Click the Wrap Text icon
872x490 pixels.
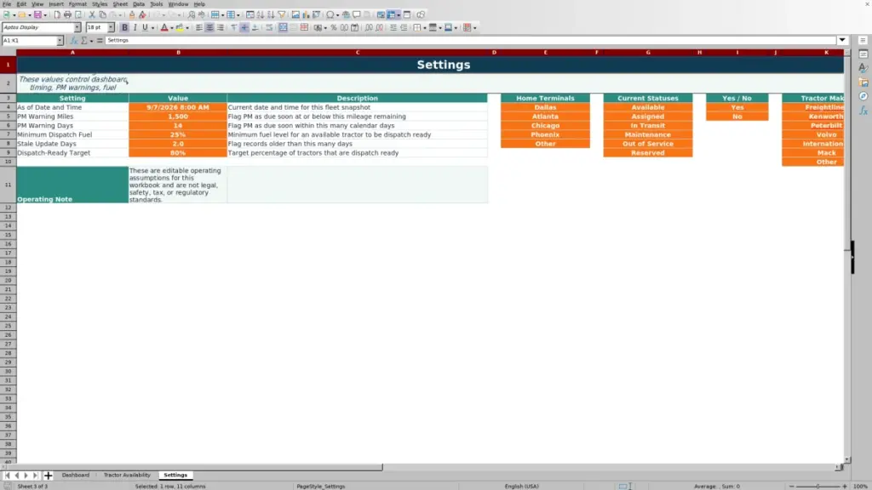[269, 27]
